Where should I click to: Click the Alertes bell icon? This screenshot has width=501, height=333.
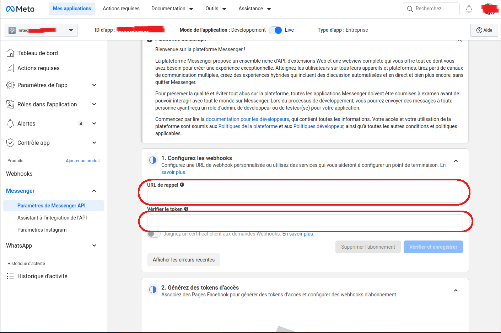(x=10, y=123)
